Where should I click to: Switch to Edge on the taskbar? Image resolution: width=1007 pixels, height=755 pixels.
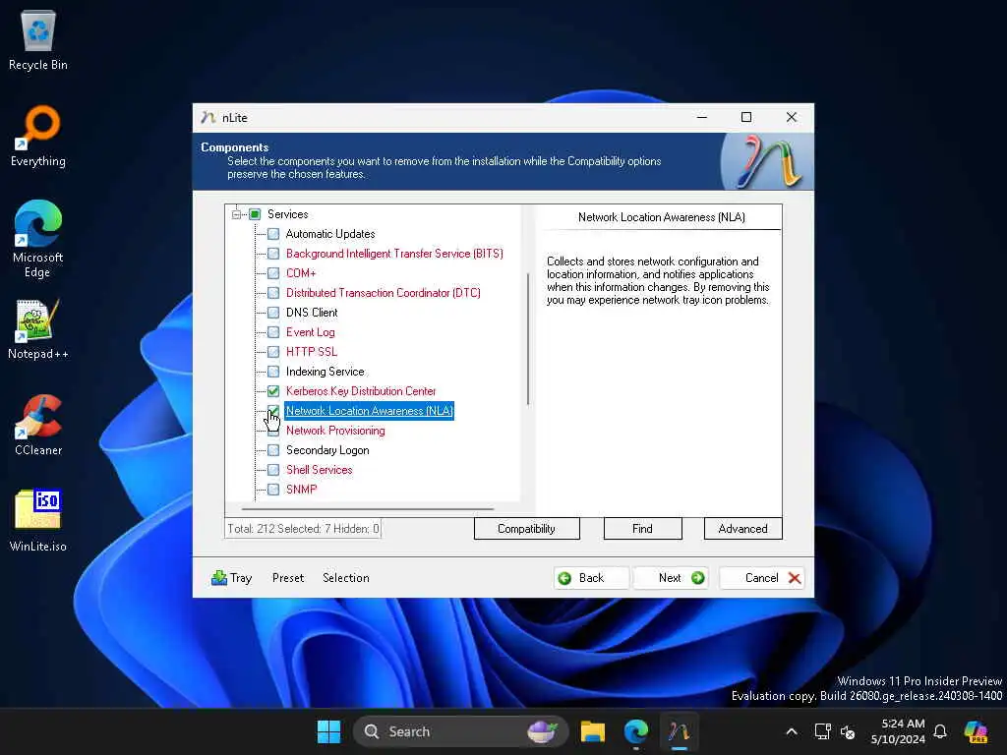636,731
